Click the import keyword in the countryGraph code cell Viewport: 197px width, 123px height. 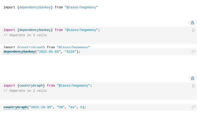(9, 85)
